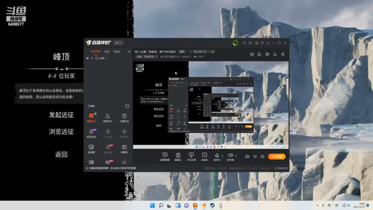Toggle preview eye icon near settings gear

click(255, 156)
